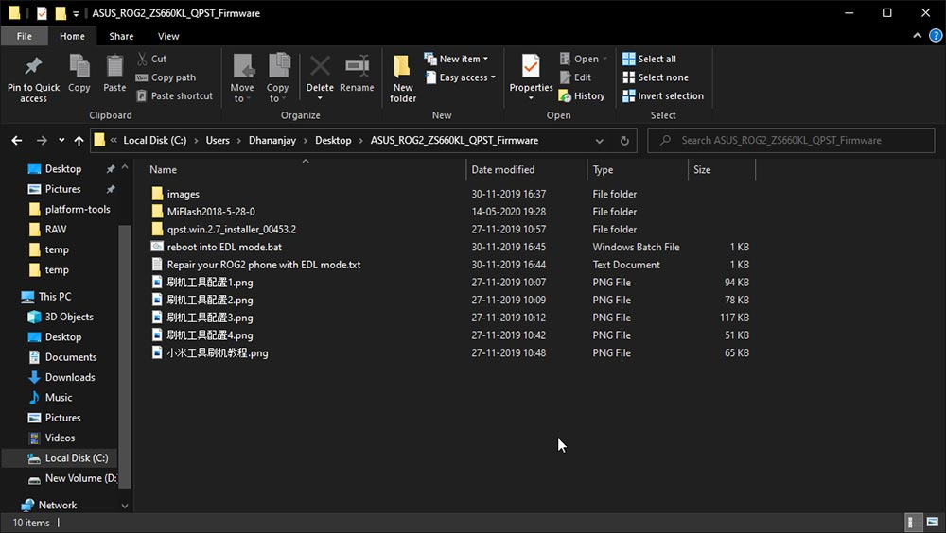Switch to details view icon in status bar
The image size is (946, 533).
click(x=914, y=522)
